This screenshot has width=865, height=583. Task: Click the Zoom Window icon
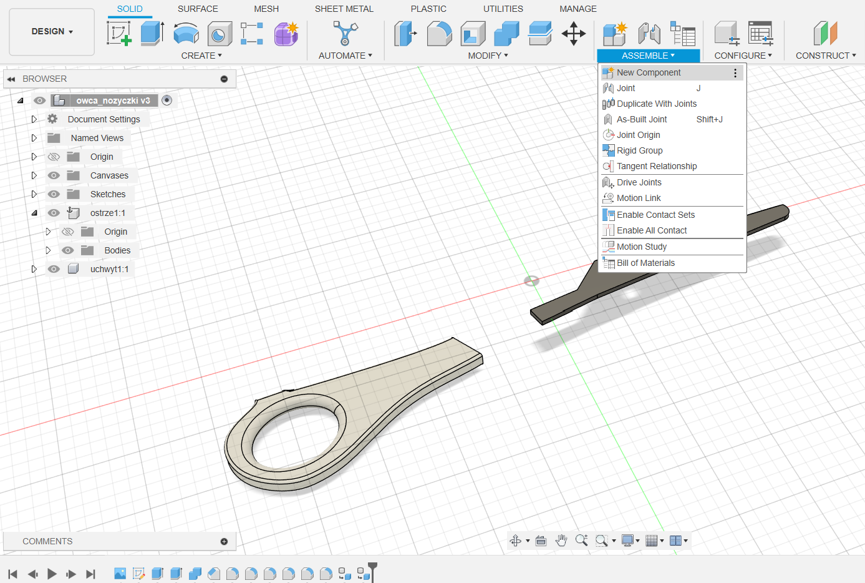pos(601,541)
